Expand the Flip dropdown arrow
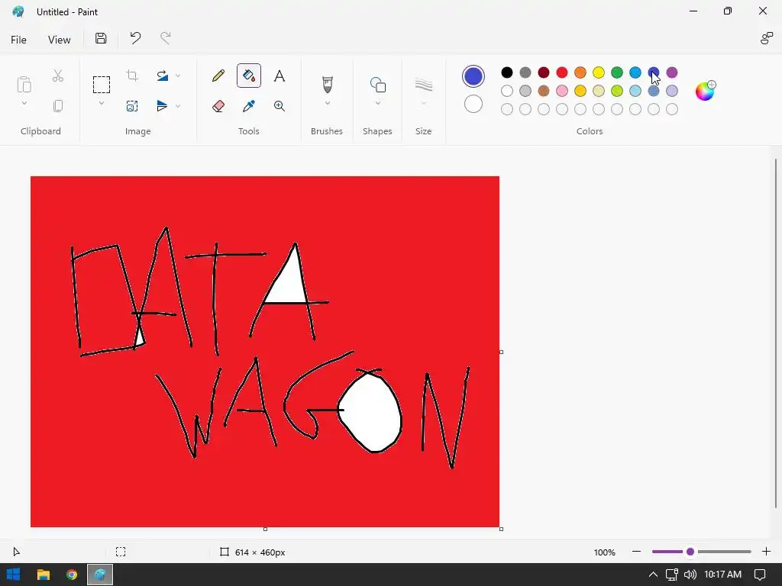 [x=178, y=106]
